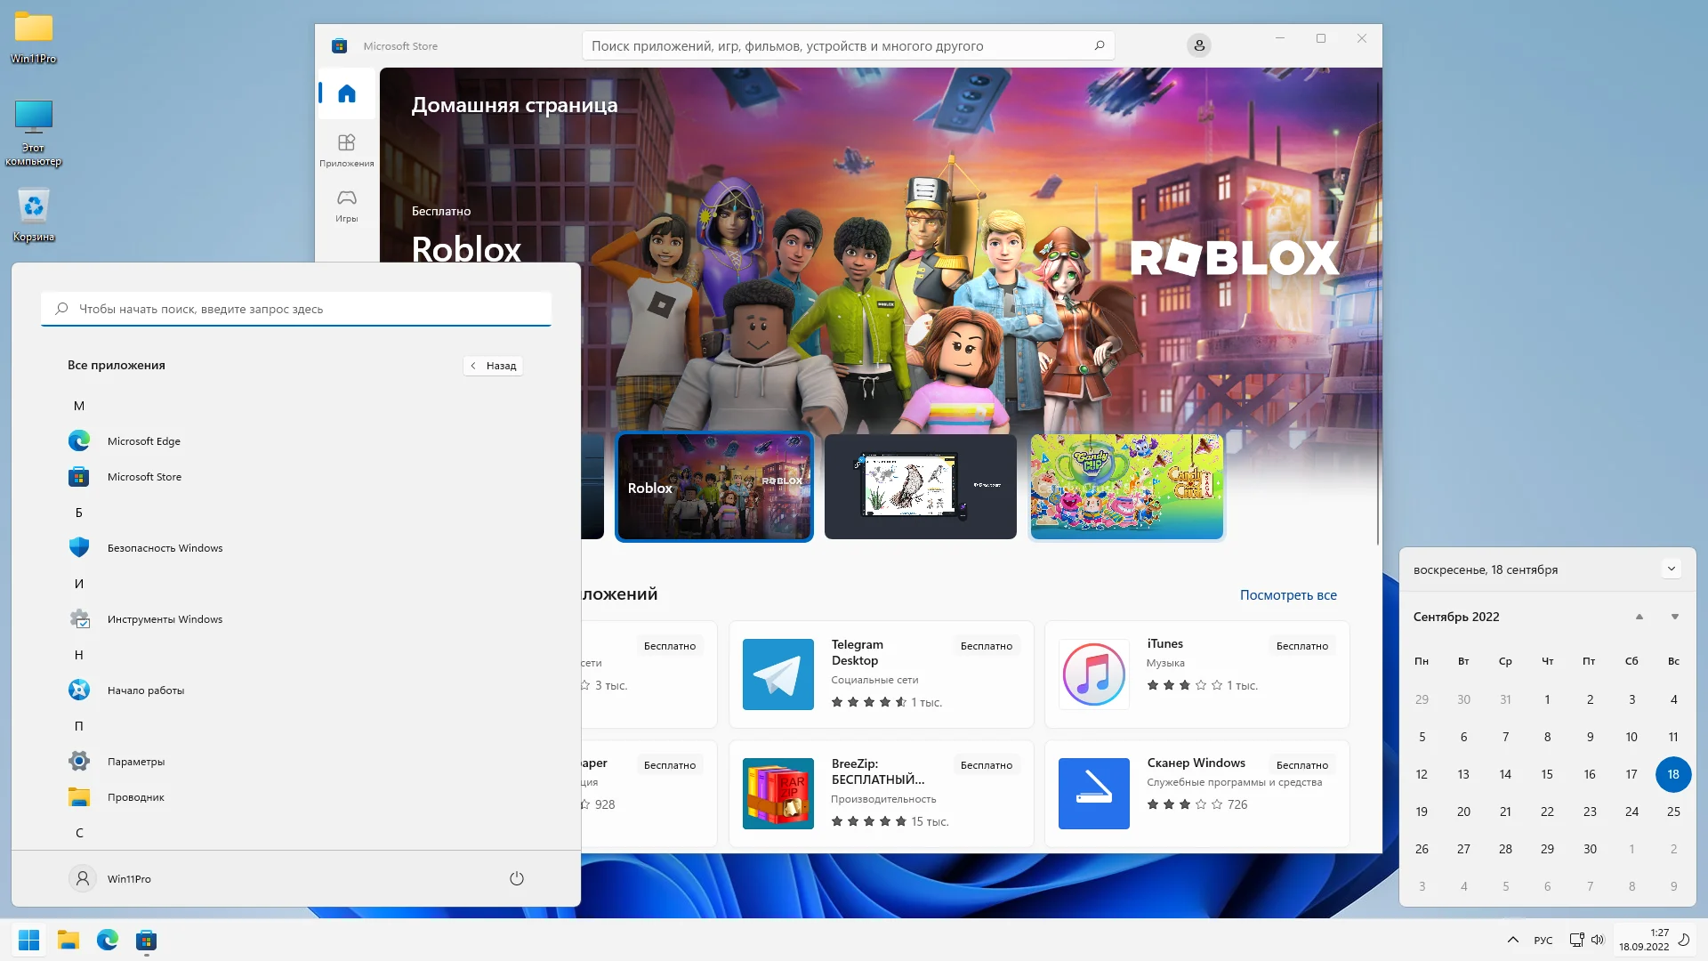Click the power button in Start menu

517,878
